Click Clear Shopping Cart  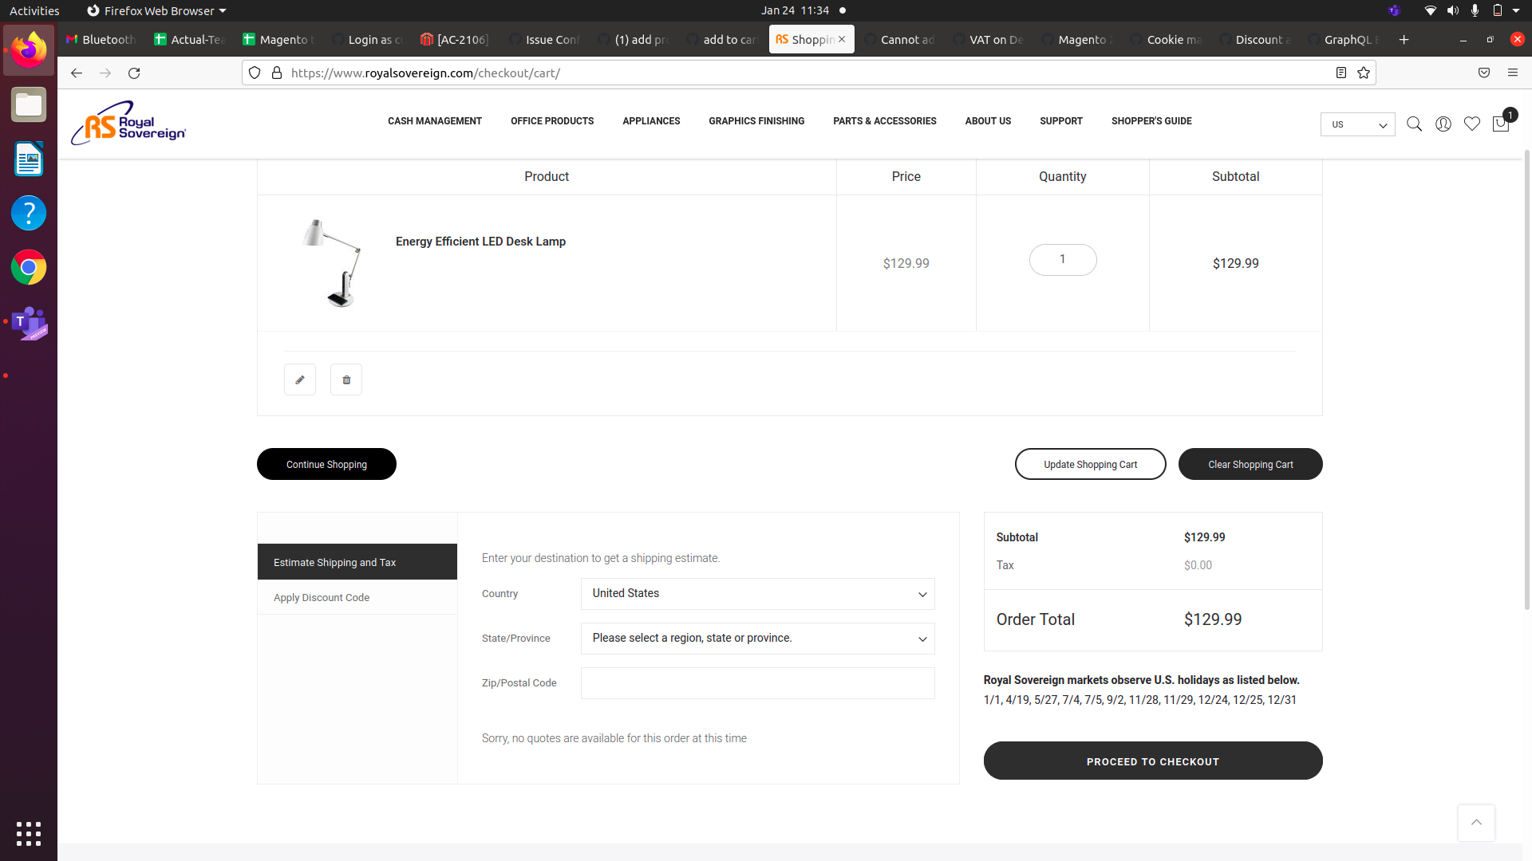(1250, 463)
